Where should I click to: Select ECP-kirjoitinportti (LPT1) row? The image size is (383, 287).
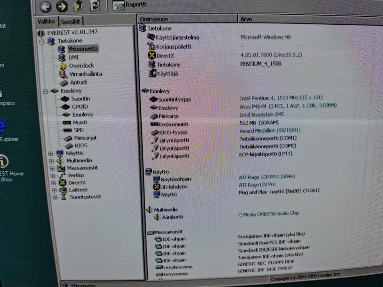266,154
